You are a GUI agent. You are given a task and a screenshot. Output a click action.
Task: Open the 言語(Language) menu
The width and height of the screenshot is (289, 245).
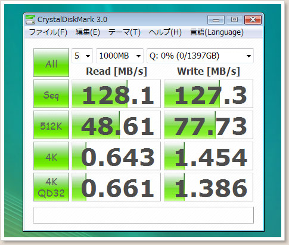(217, 32)
